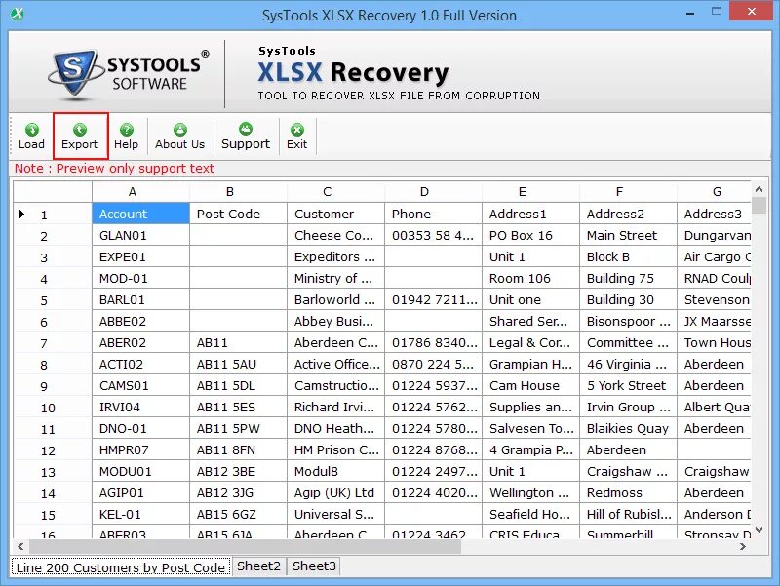Click the Blaikies Quay cell

pos(628,428)
